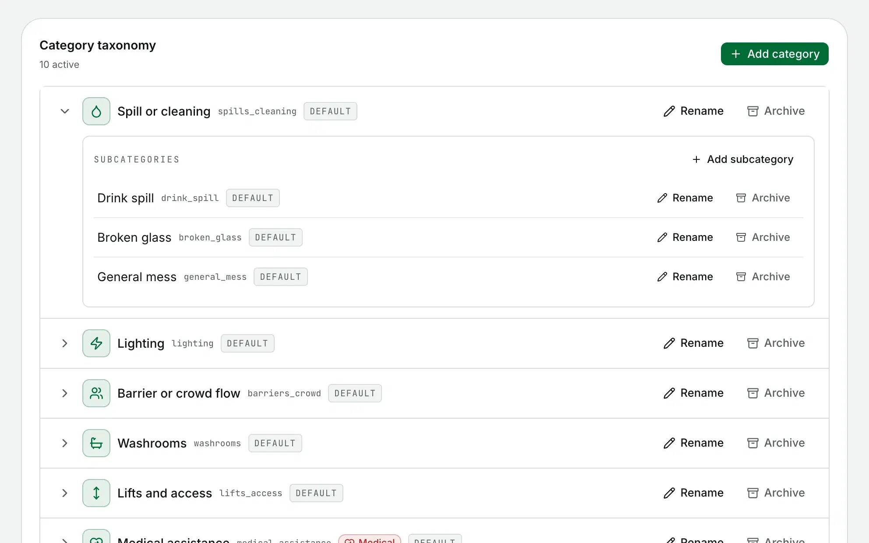Viewport: 869px width, 543px height.
Task: Rename the Barrier or crowd flow category
Action: pos(693,393)
